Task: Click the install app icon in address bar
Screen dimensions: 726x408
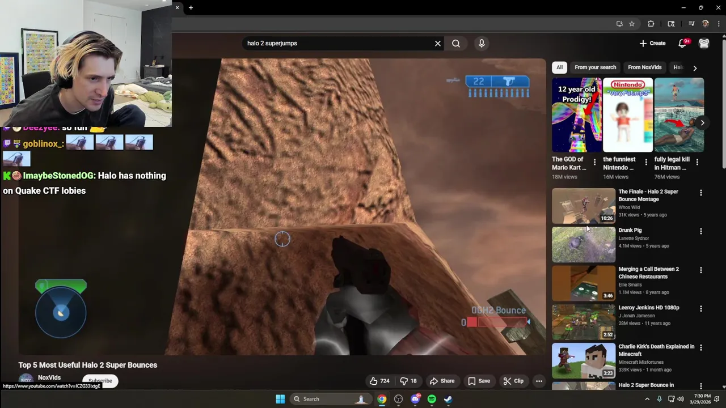Action: [619, 24]
